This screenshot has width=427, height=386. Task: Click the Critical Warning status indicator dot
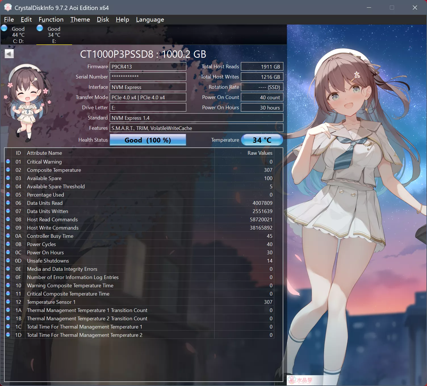(x=8, y=162)
